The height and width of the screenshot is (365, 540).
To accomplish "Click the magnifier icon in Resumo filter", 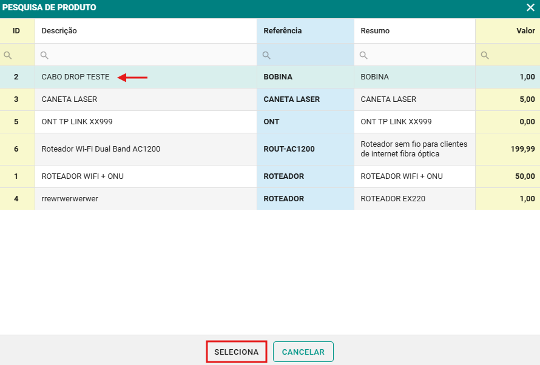I will tap(363, 55).
